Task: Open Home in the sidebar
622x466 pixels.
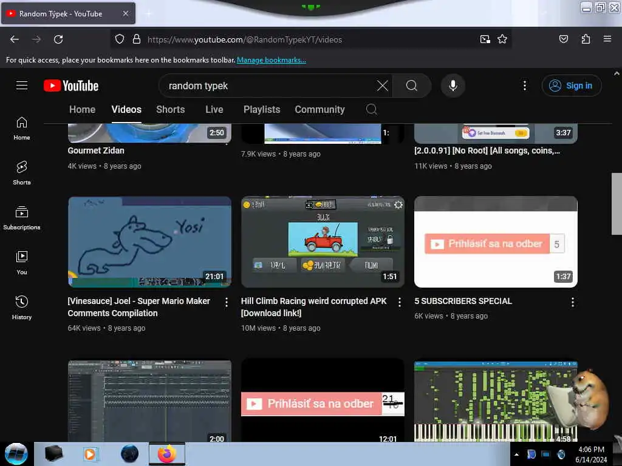Action: point(22,129)
